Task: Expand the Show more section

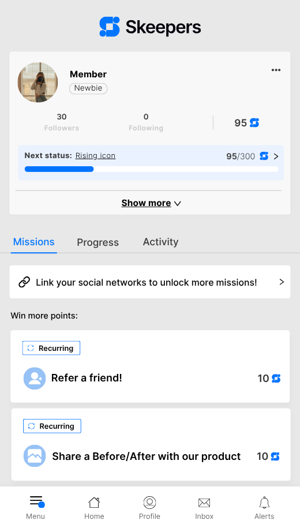Action: (151, 203)
